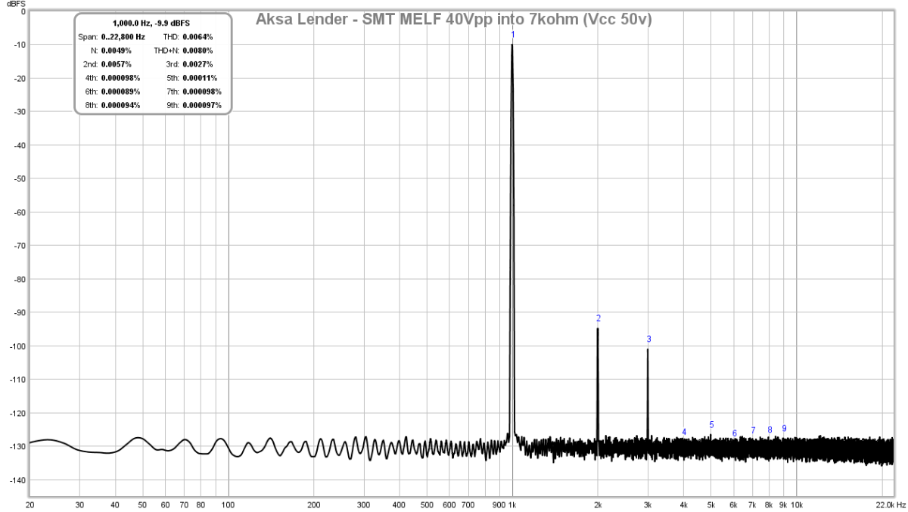Click the 9th harmonic value 0.000097%

[202, 105]
